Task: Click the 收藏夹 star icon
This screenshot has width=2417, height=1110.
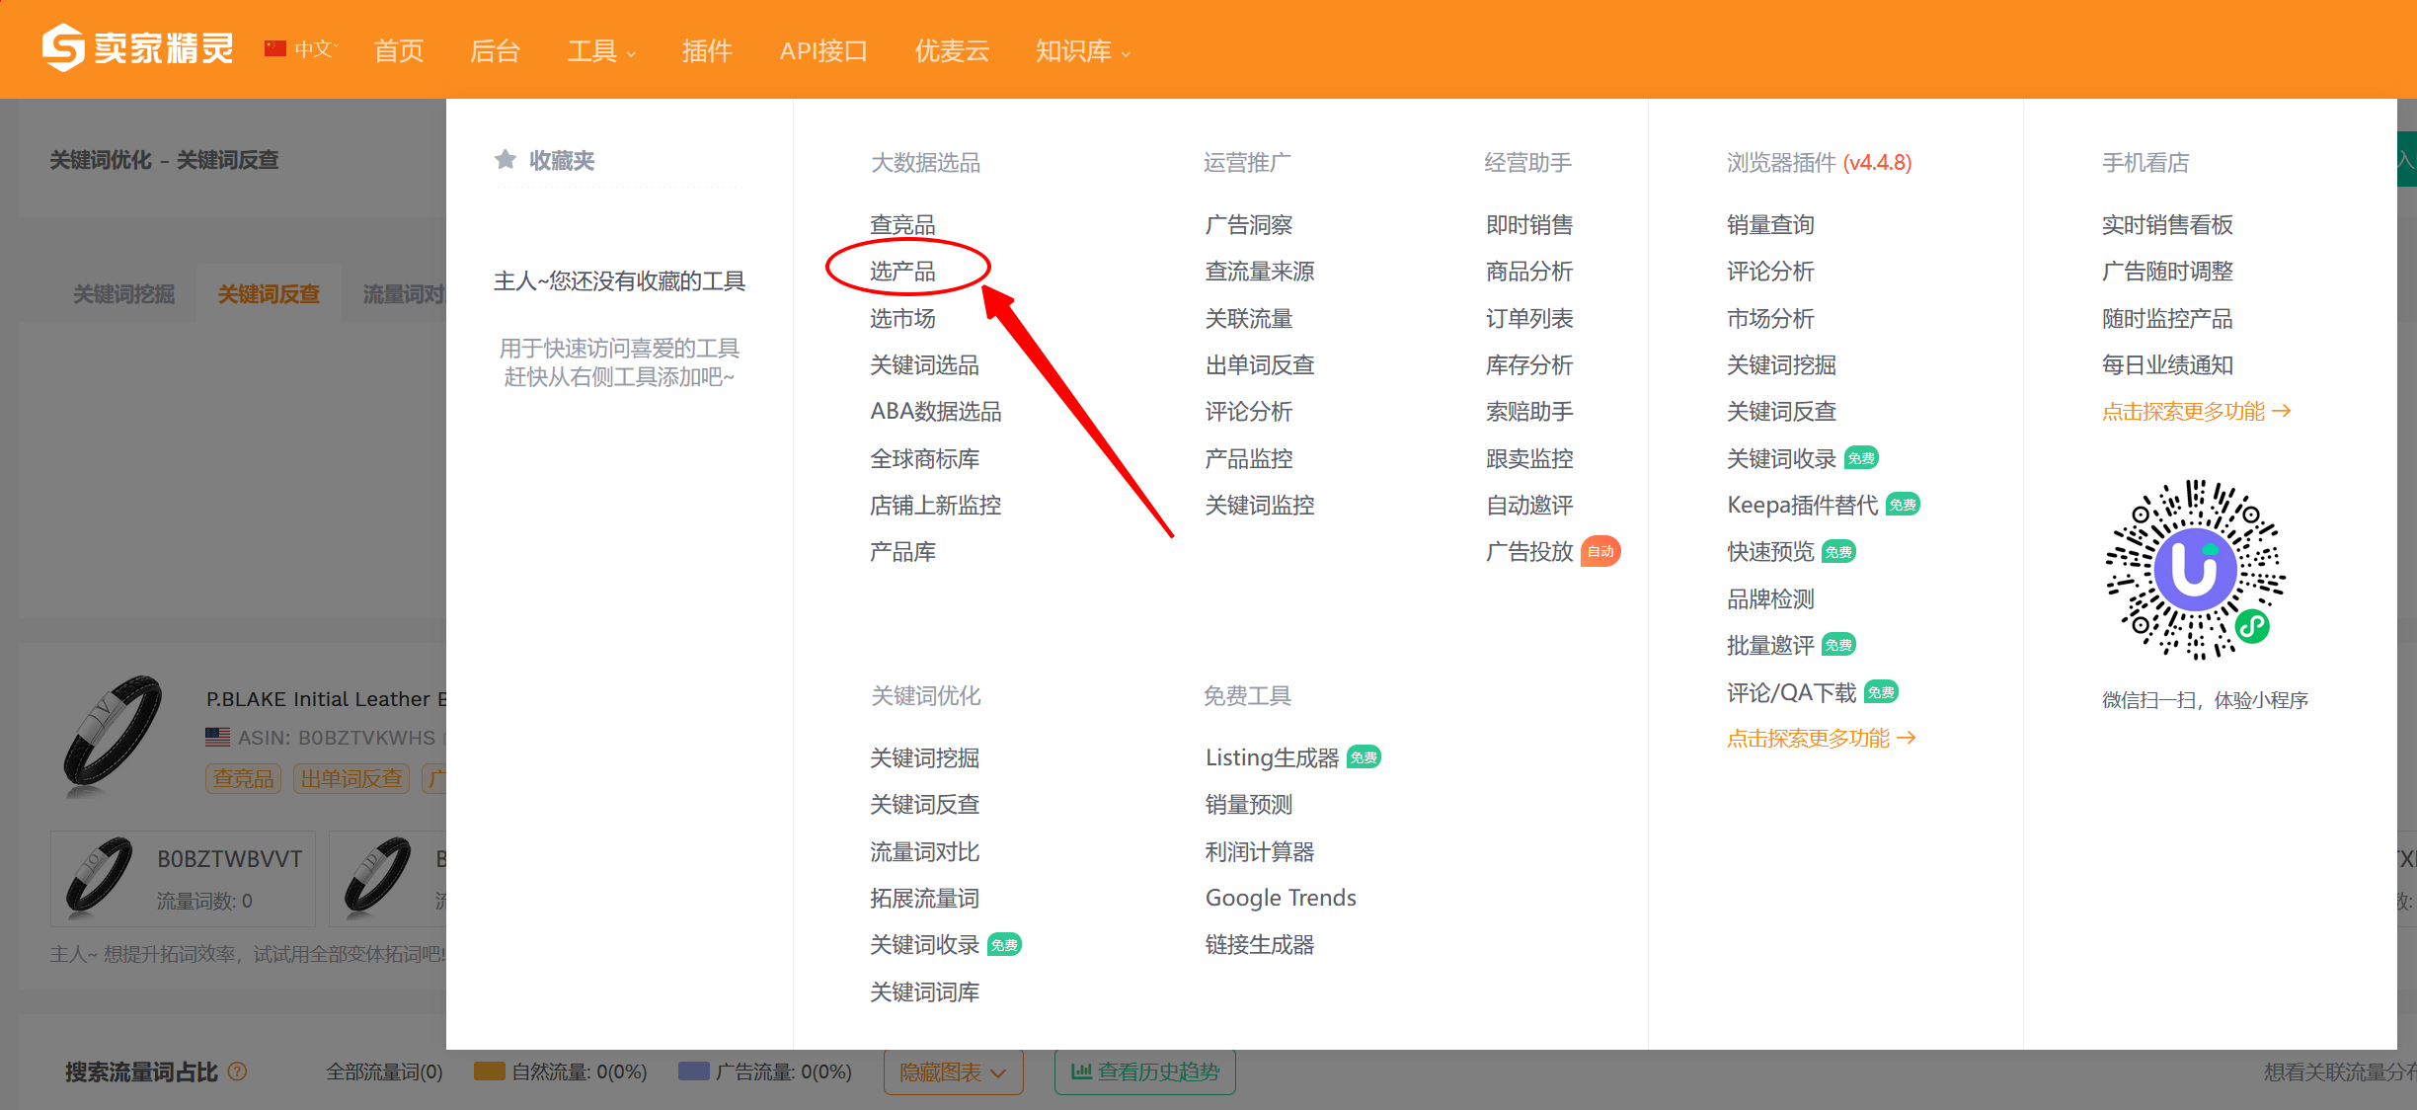Action: click(x=506, y=159)
